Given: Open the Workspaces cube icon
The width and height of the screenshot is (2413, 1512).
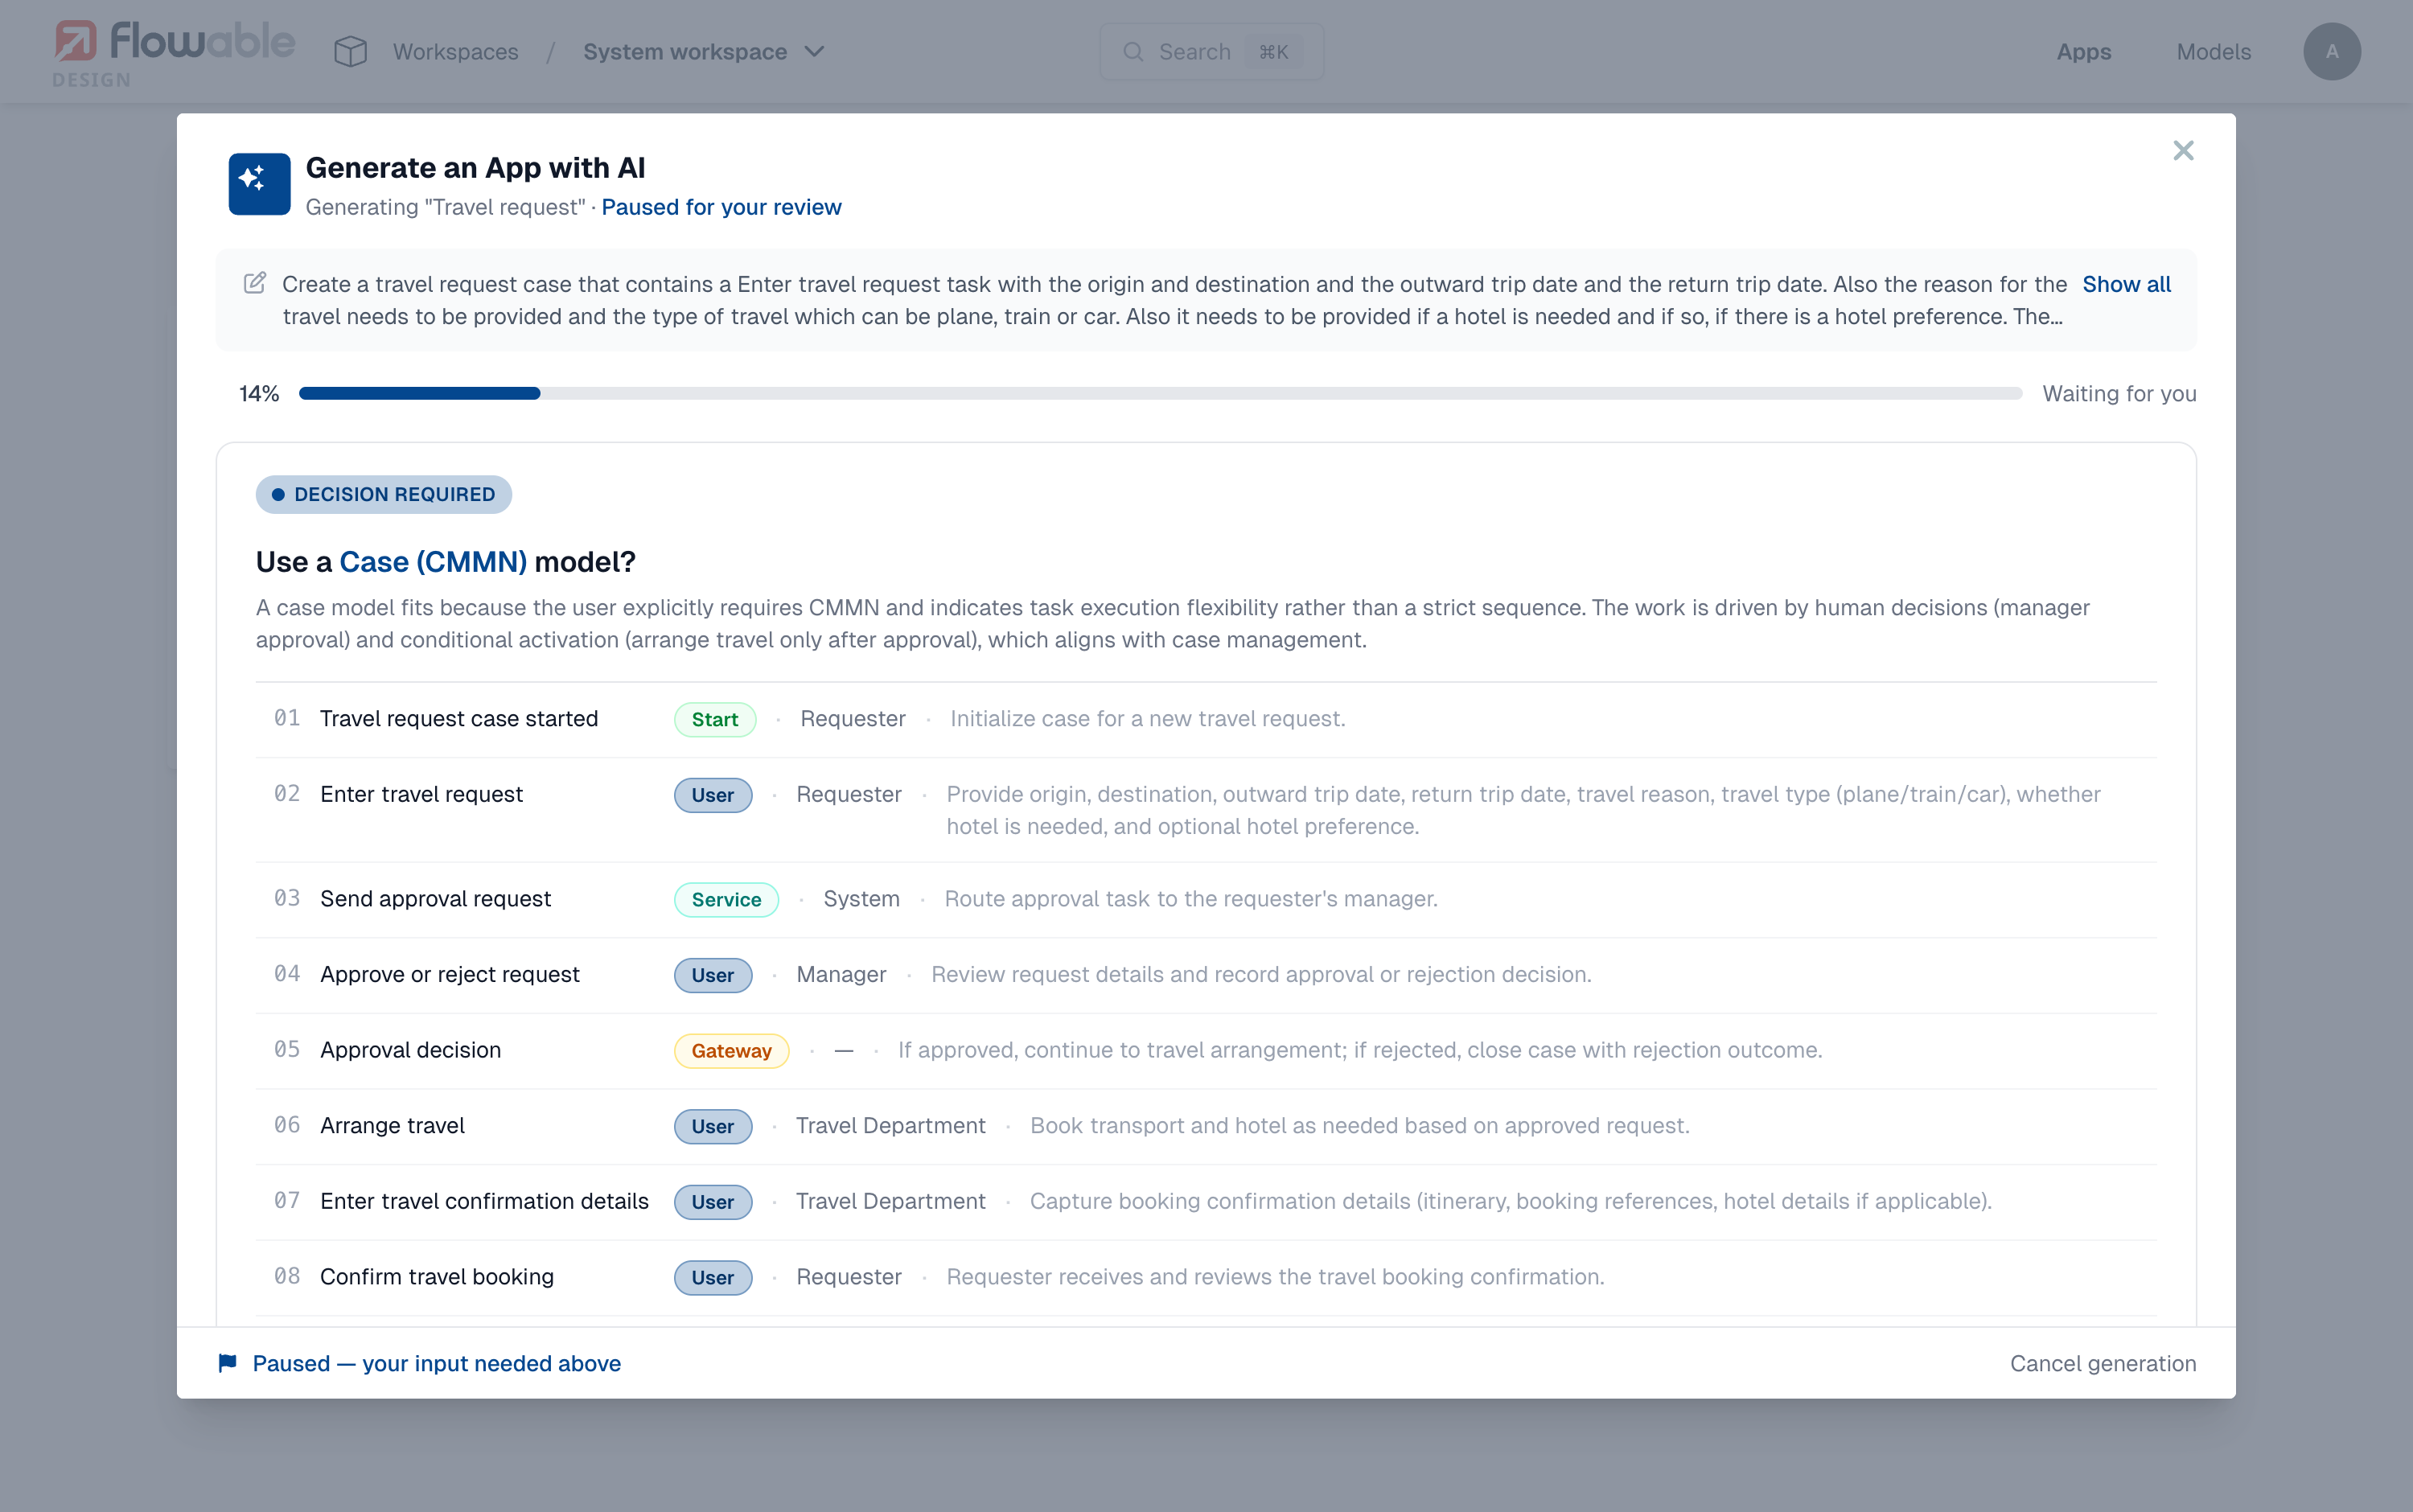Looking at the screenshot, I should coord(351,52).
